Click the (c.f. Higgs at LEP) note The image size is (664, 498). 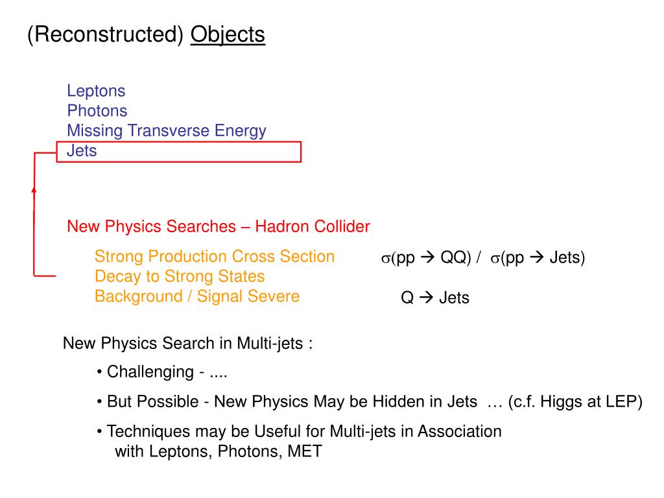point(576,401)
